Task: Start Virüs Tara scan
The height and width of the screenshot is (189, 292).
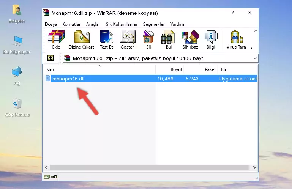Action: coord(236,40)
